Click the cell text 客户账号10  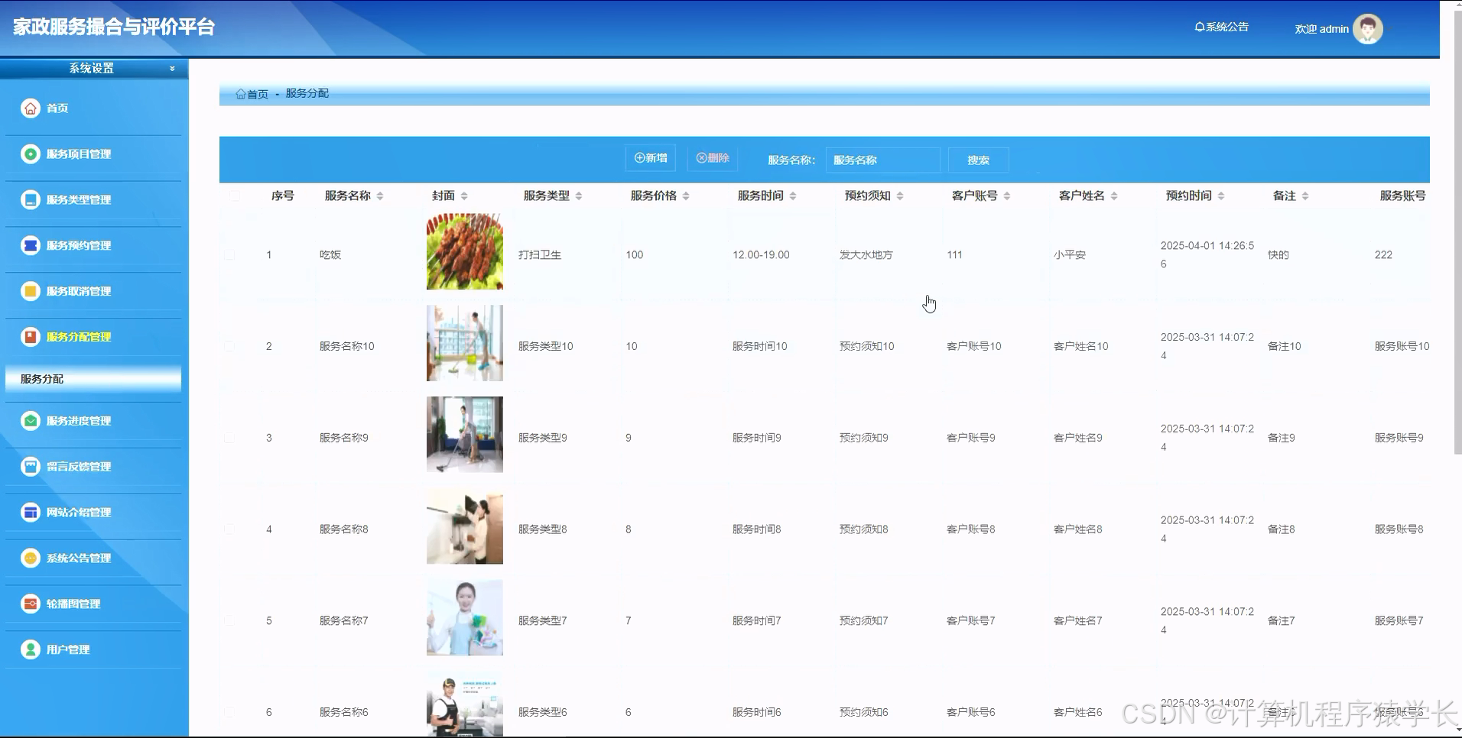[974, 346]
